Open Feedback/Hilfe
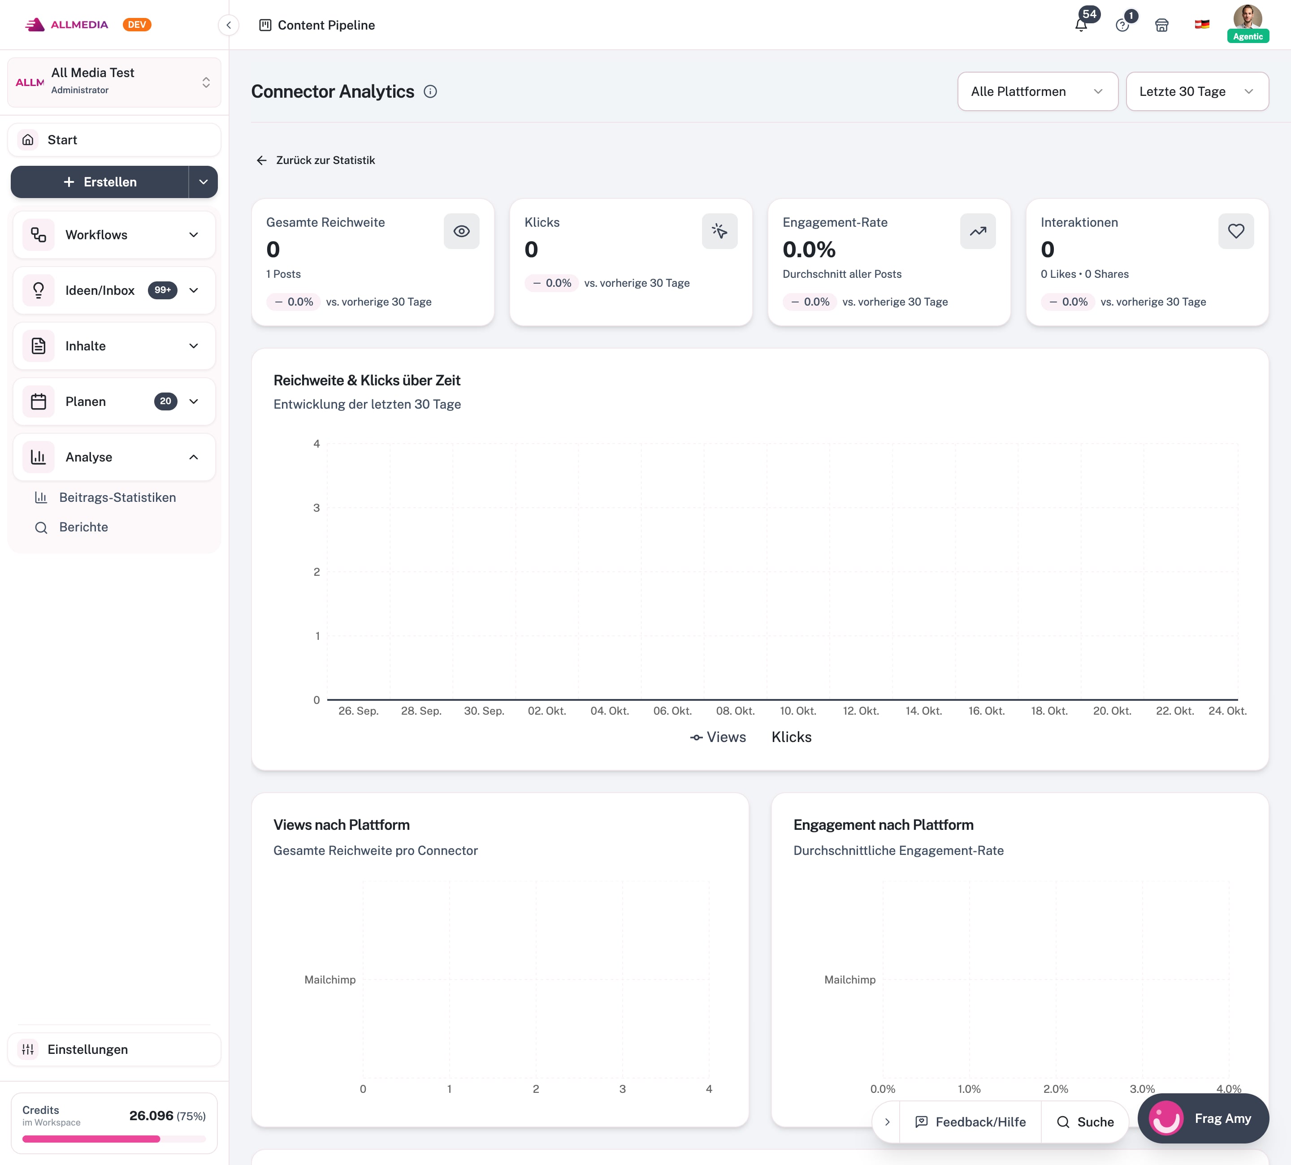This screenshot has width=1291, height=1165. click(970, 1122)
